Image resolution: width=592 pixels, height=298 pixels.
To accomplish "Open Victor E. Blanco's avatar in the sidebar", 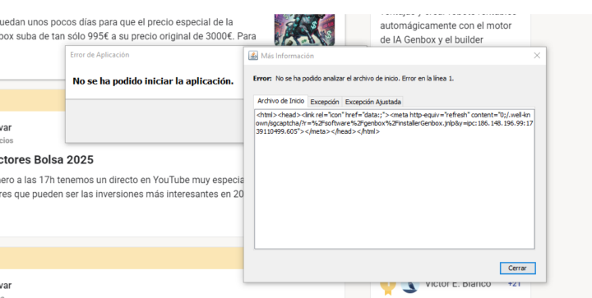I will tap(409, 287).
